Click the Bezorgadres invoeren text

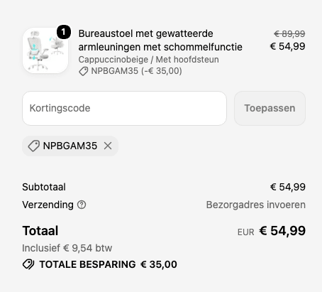tap(256, 205)
